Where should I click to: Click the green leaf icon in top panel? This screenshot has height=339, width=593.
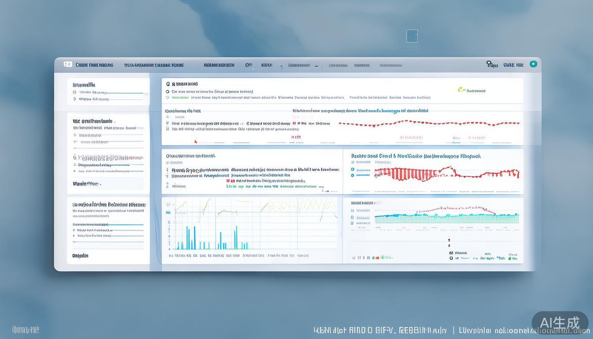(462, 90)
